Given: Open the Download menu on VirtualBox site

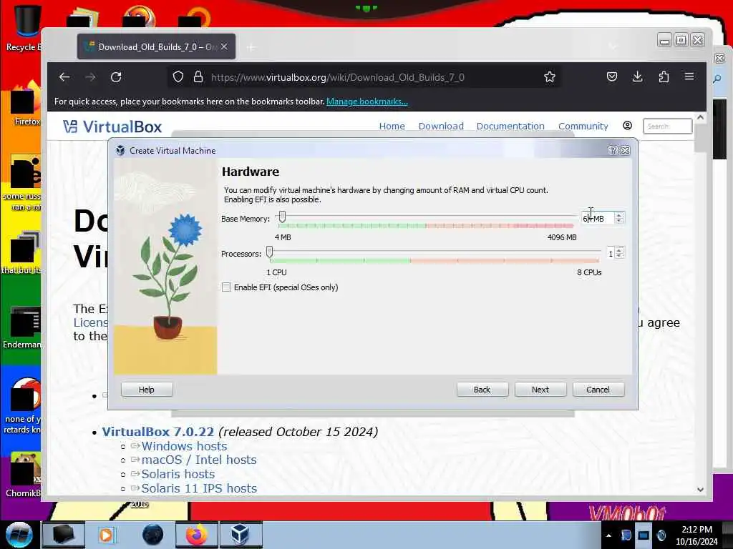Looking at the screenshot, I should 441,126.
